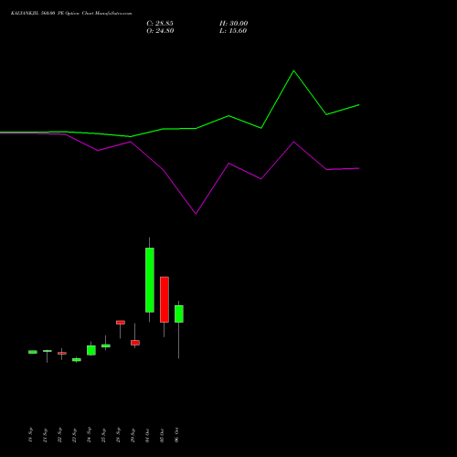The height and width of the screenshot is (457, 457).
Task: Click the green 06 Oct candlestick
Action: [x=179, y=314]
